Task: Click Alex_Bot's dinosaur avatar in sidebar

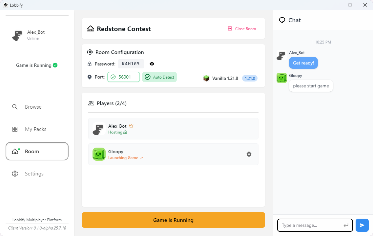Action: [x=17, y=35]
